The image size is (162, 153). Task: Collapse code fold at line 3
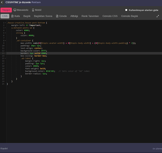click(x=6, y=28)
